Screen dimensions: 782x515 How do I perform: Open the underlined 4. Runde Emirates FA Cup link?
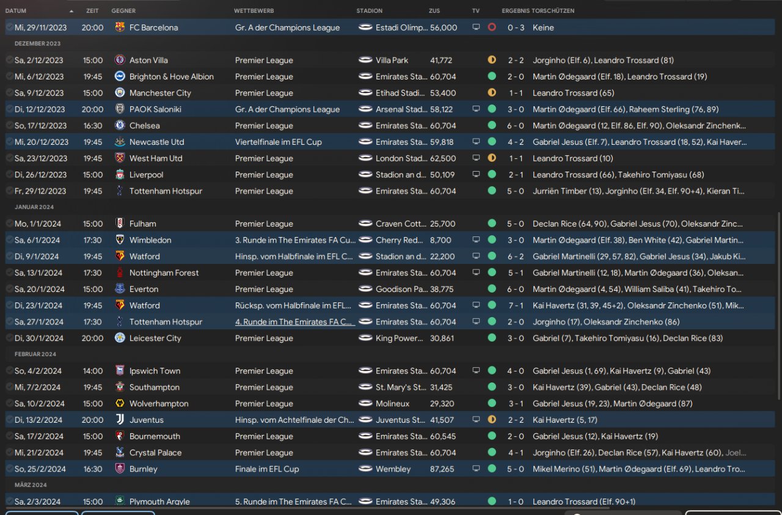(294, 322)
